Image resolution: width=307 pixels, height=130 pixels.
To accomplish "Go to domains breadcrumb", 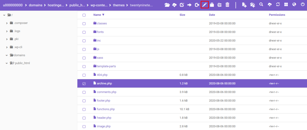I will [36, 5].
